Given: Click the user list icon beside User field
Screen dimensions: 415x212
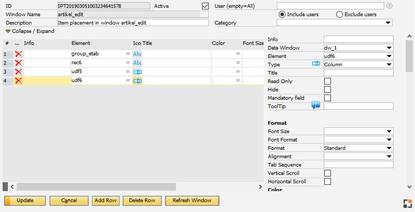Looking at the screenshot, I should [x=389, y=6].
